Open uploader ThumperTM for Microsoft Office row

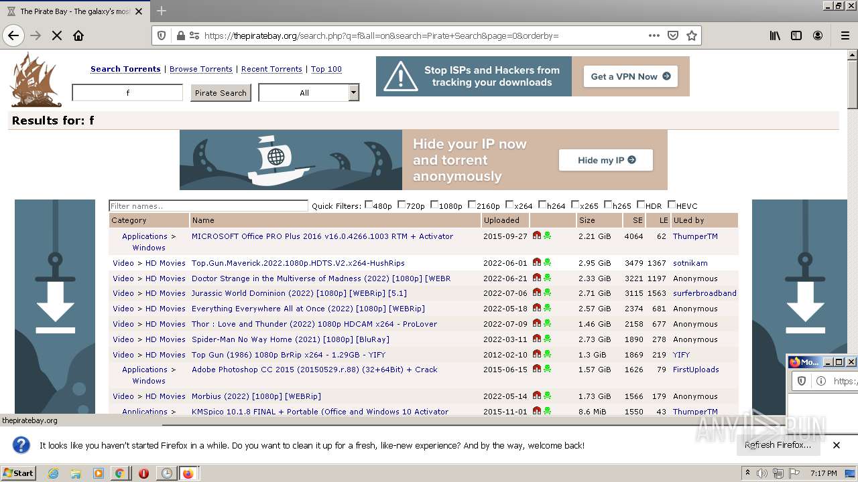(x=695, y=236)
